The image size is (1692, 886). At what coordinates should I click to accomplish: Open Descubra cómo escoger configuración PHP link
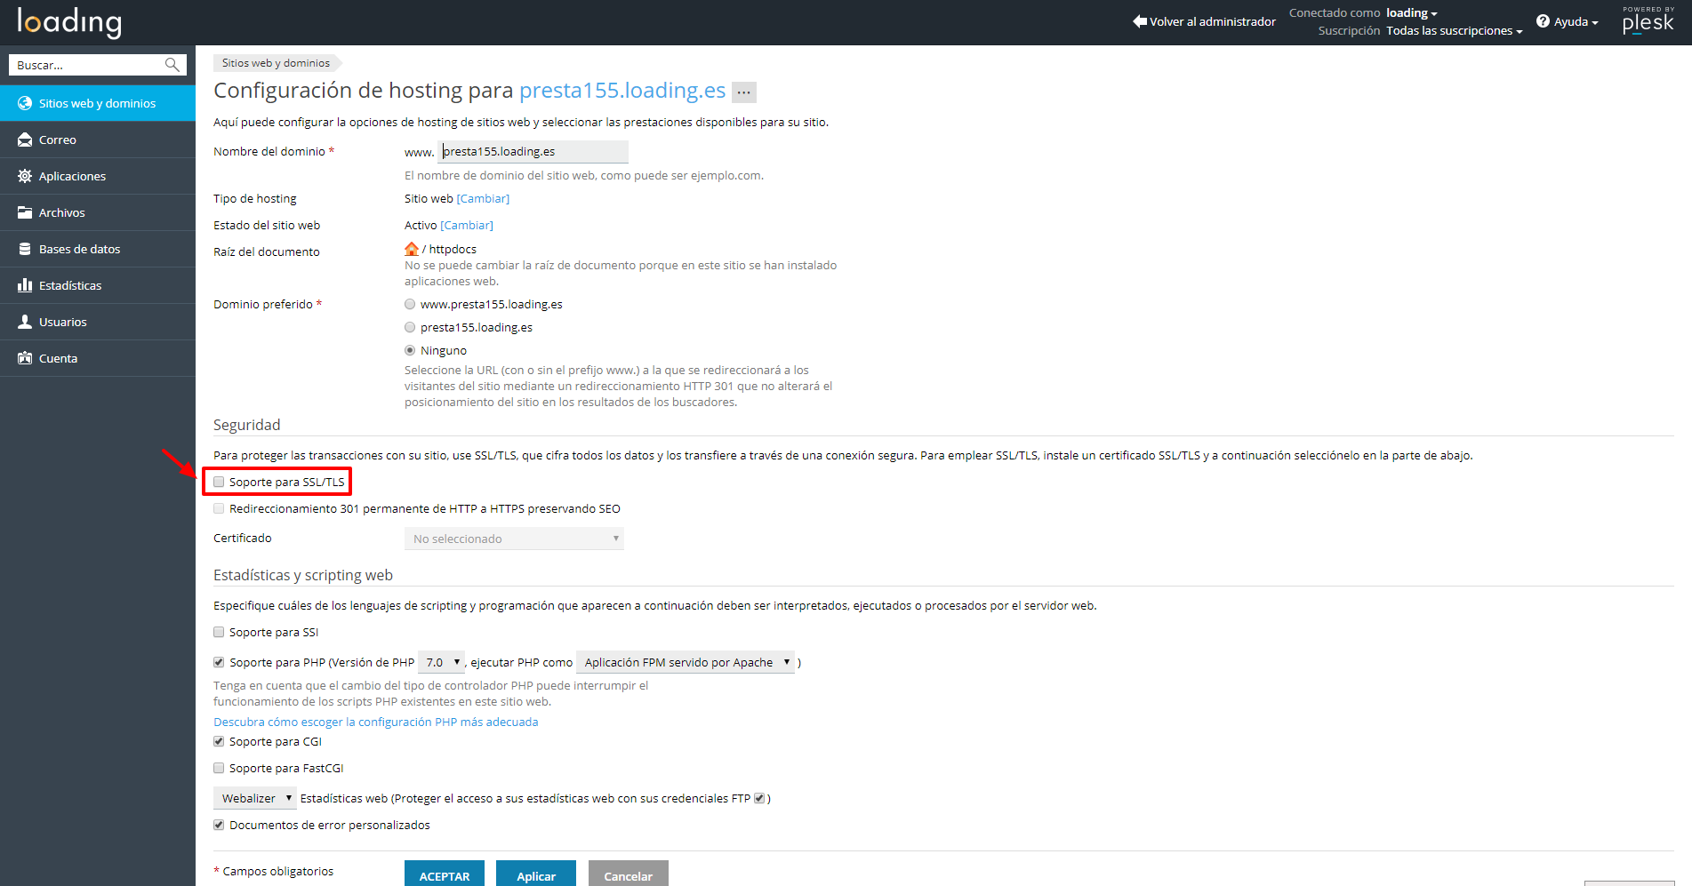376,722
